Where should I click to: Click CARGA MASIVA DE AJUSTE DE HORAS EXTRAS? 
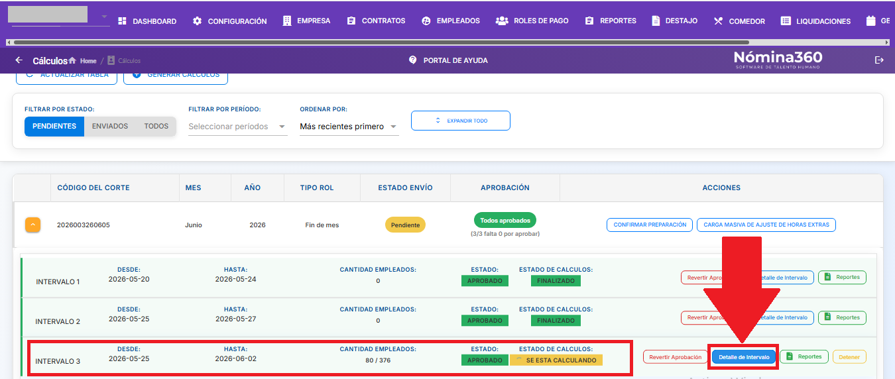[766, 225]
